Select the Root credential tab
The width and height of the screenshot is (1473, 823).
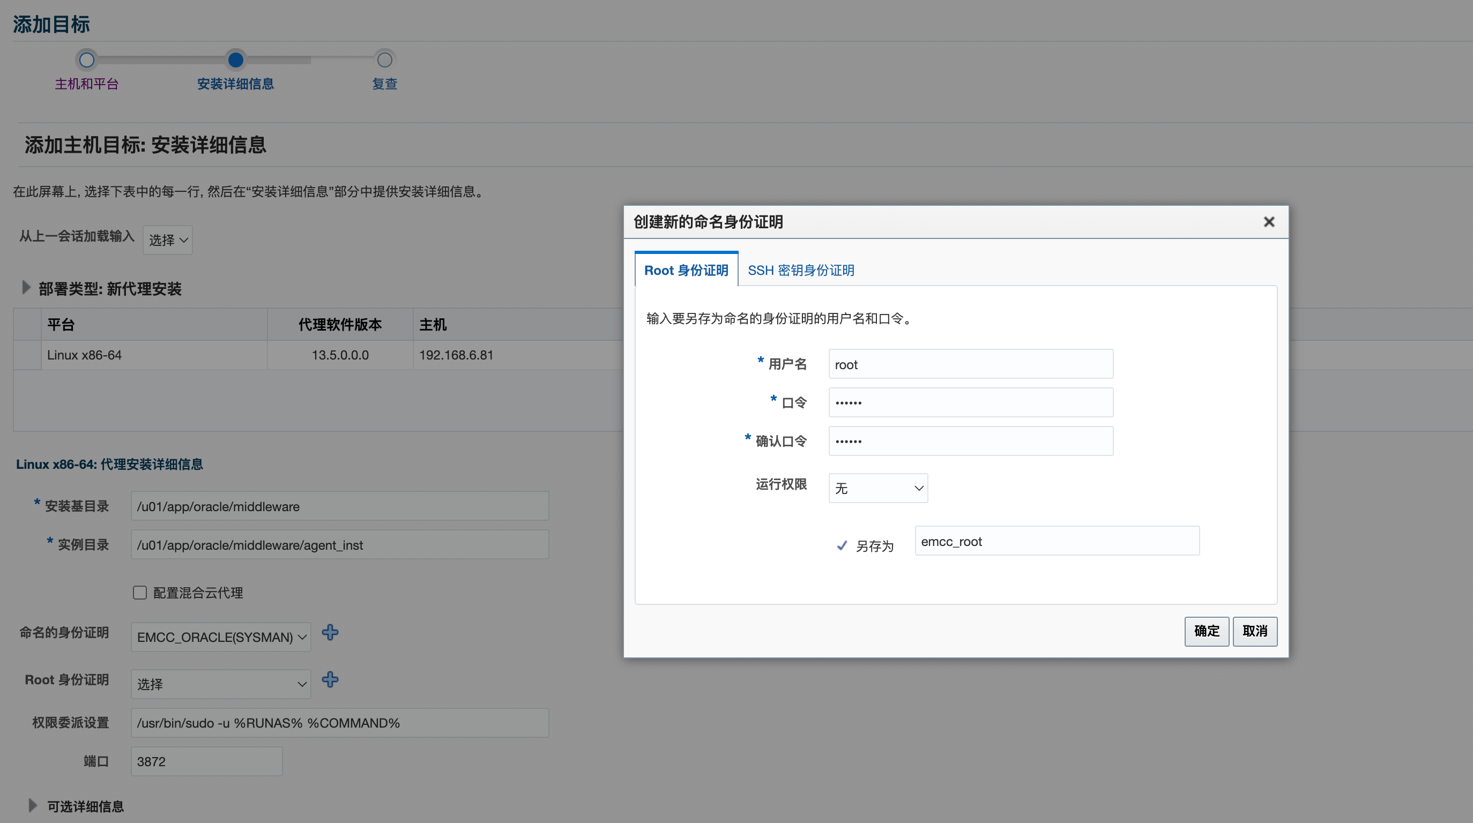tap(686, 271)
